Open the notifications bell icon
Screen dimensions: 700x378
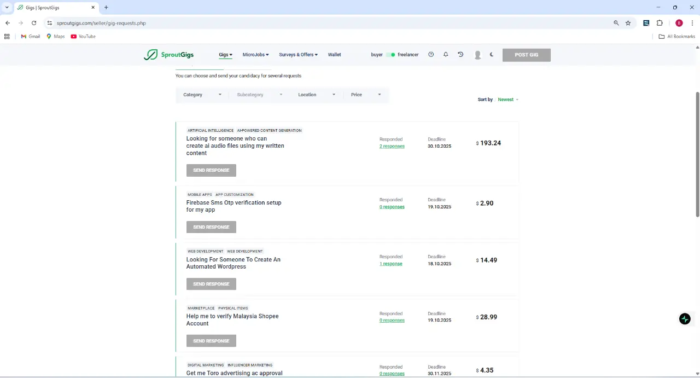click(x=446, y=55)
